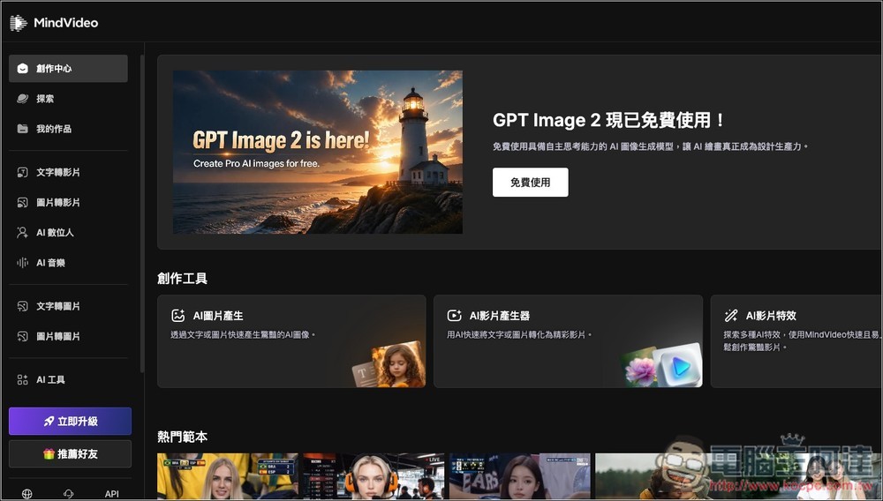Viewport: 883px width, 501px height.
Task: Click the 熱門範本 section heading
Action: pos(183,437)
